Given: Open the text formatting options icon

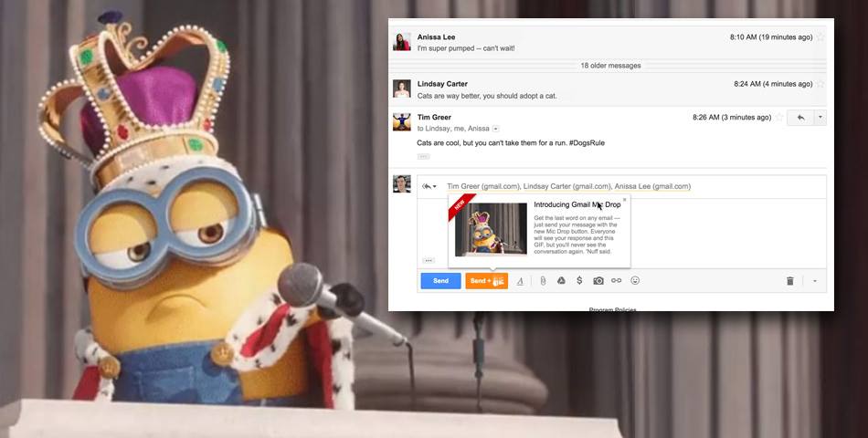Looking at the screenshot, I should click(x=520, y=281).
